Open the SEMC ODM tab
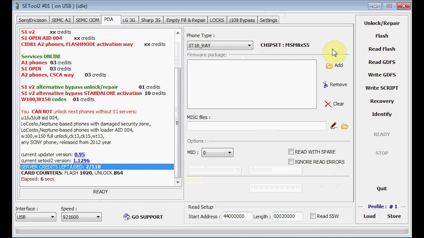 point(87,20)
